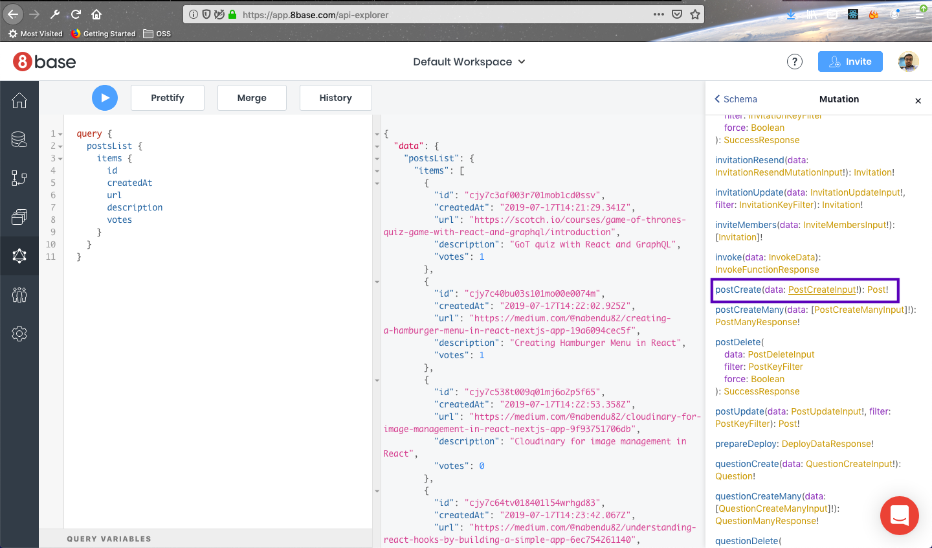
Task: Click the Merge button
Action: tap(252, 98)
